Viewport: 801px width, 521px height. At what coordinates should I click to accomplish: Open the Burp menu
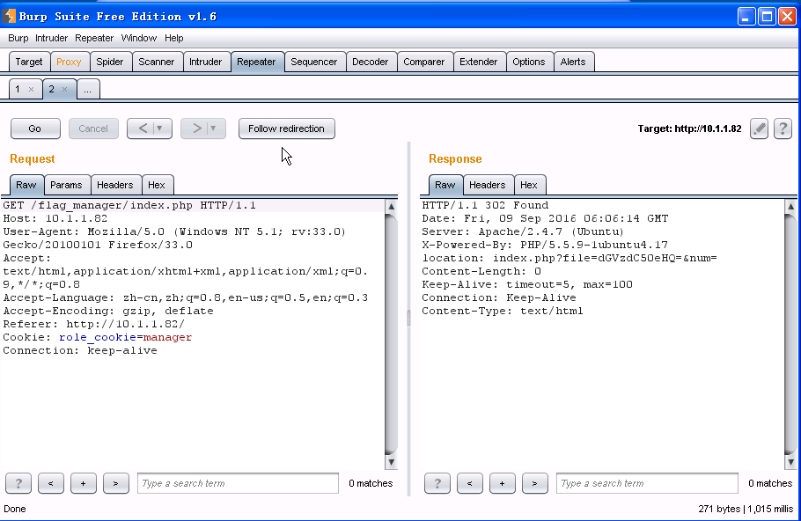[18, 39]
